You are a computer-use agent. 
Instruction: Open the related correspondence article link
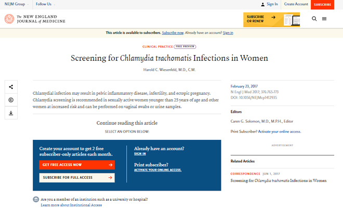279,180
